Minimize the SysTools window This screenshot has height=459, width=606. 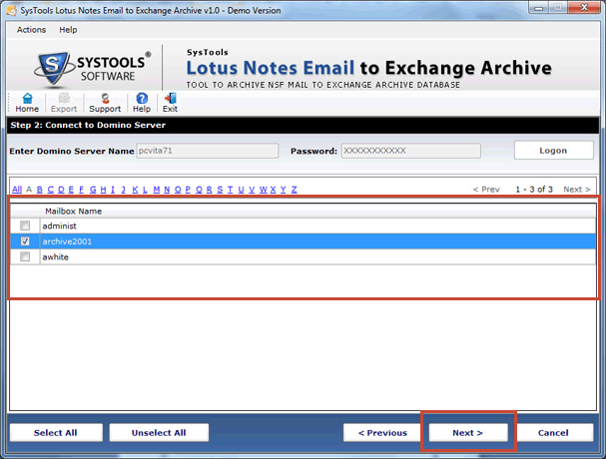tap(539, 7)
